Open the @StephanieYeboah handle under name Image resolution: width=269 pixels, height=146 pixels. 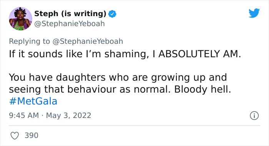coord(70,24)
